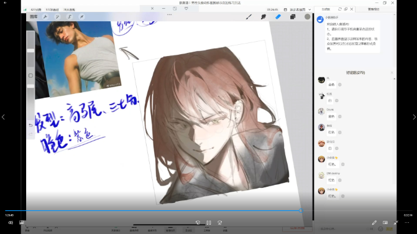Click the Drunk user's avatar
Viewport: 417px width, 234px height.
321,111
